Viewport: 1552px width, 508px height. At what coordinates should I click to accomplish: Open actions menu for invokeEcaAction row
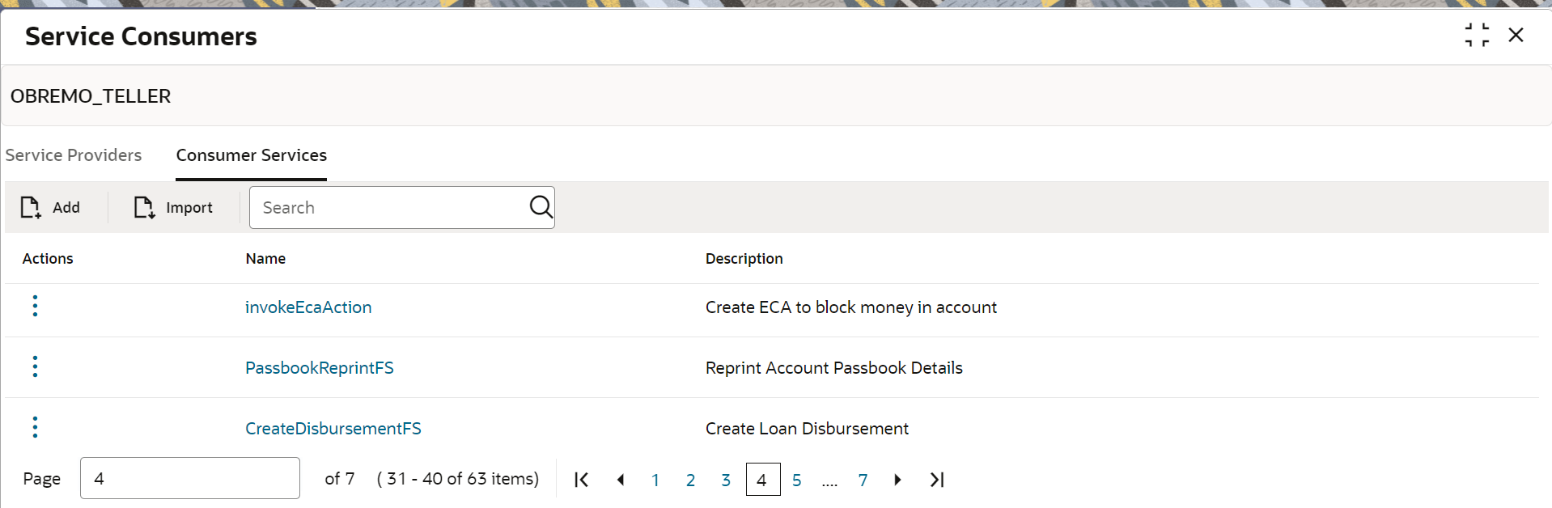pos(35,306)
